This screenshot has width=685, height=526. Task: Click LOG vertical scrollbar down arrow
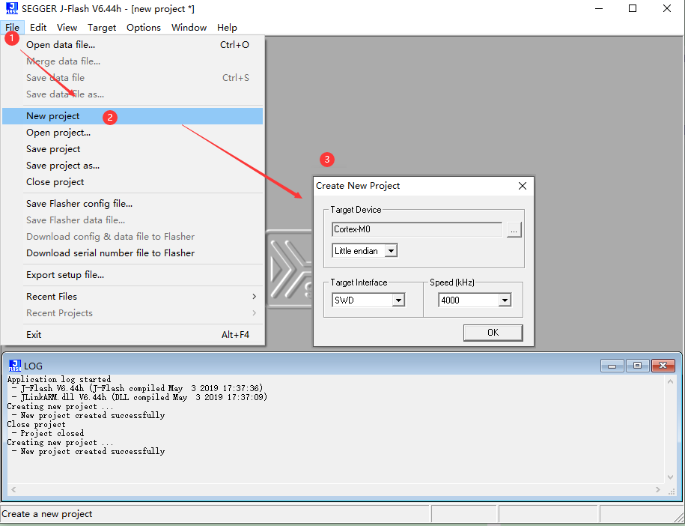(x=670, y=477)
